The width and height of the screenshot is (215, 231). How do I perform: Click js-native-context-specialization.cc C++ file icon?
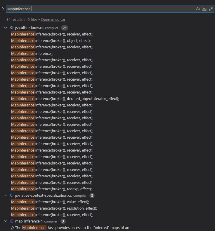(12, 195)
